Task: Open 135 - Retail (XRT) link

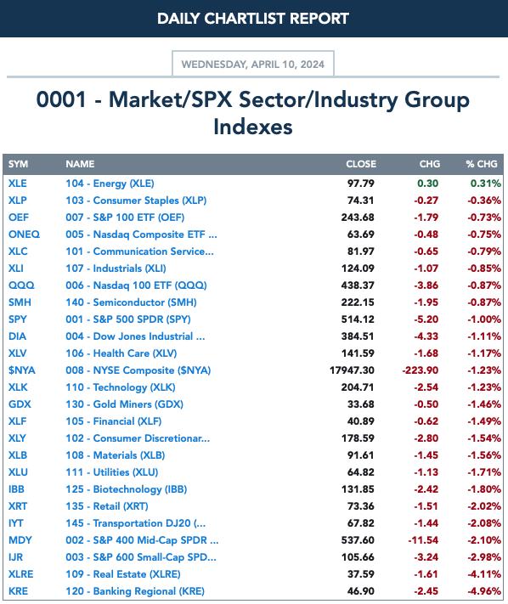Action: (x=107, y=506)
